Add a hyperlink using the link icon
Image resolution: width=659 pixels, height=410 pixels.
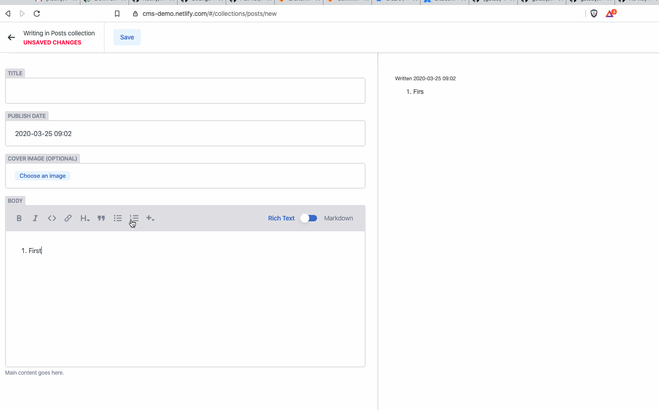pyautogui.click(x=68, y=218)
